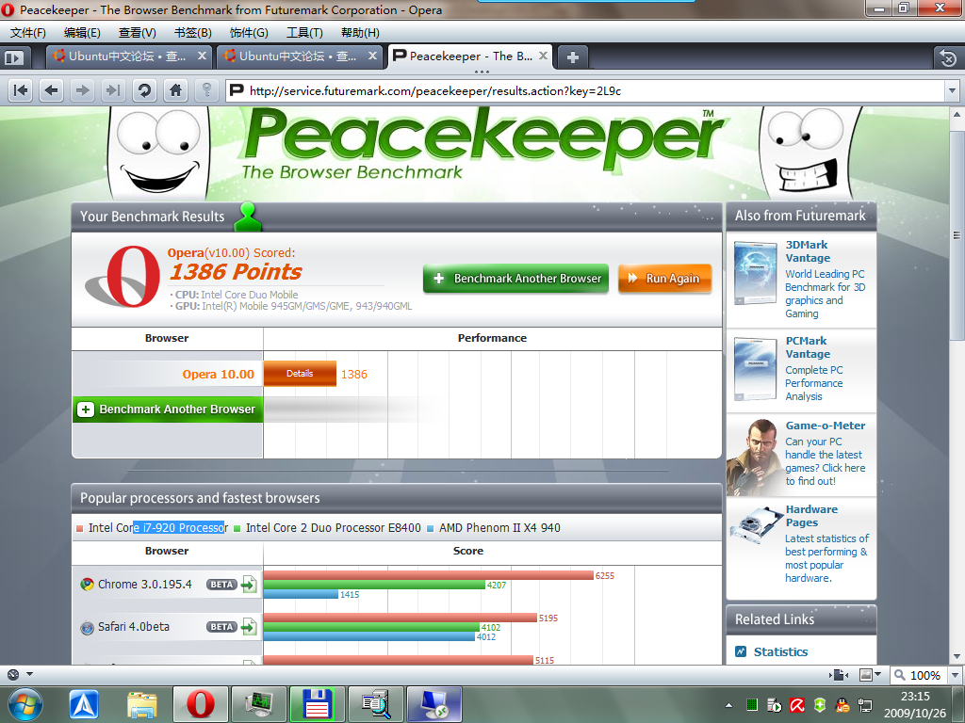Screen dimensions: 965x723
Task: Click the Remote Desktop taskbar icon
Action: pos(433,704)
